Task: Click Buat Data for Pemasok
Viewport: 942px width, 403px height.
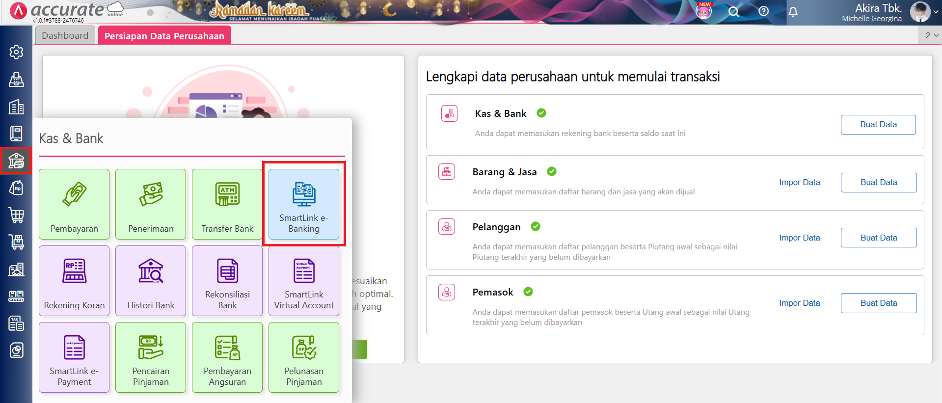Action: [878, 303]
